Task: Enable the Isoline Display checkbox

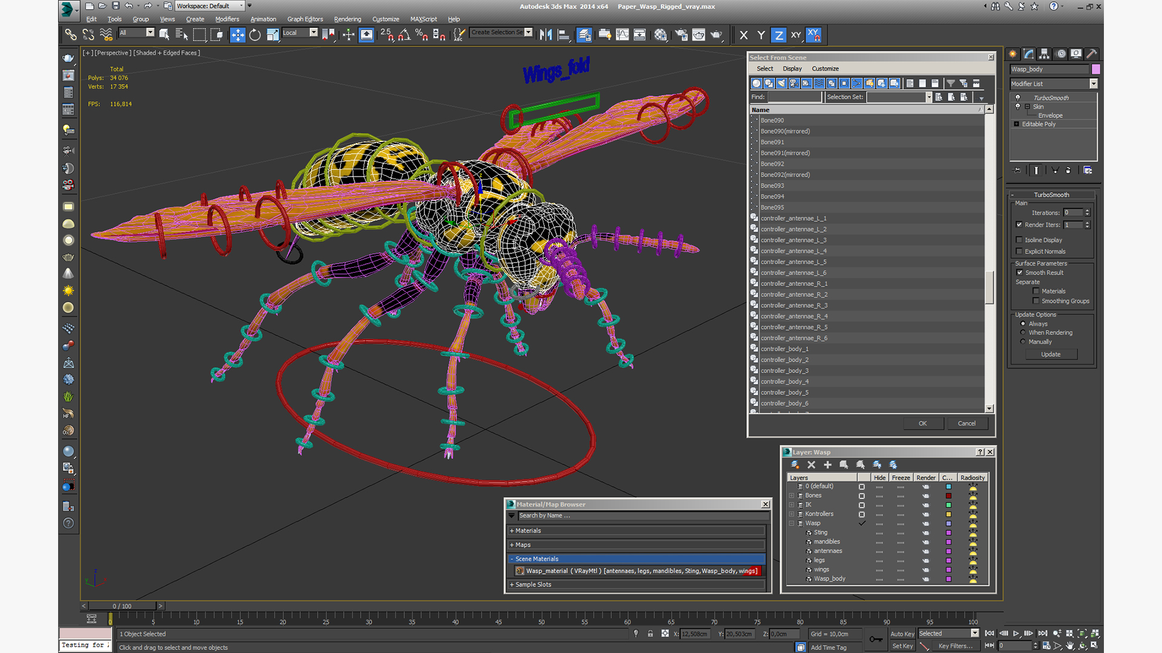Action: tap(1019, 240)
